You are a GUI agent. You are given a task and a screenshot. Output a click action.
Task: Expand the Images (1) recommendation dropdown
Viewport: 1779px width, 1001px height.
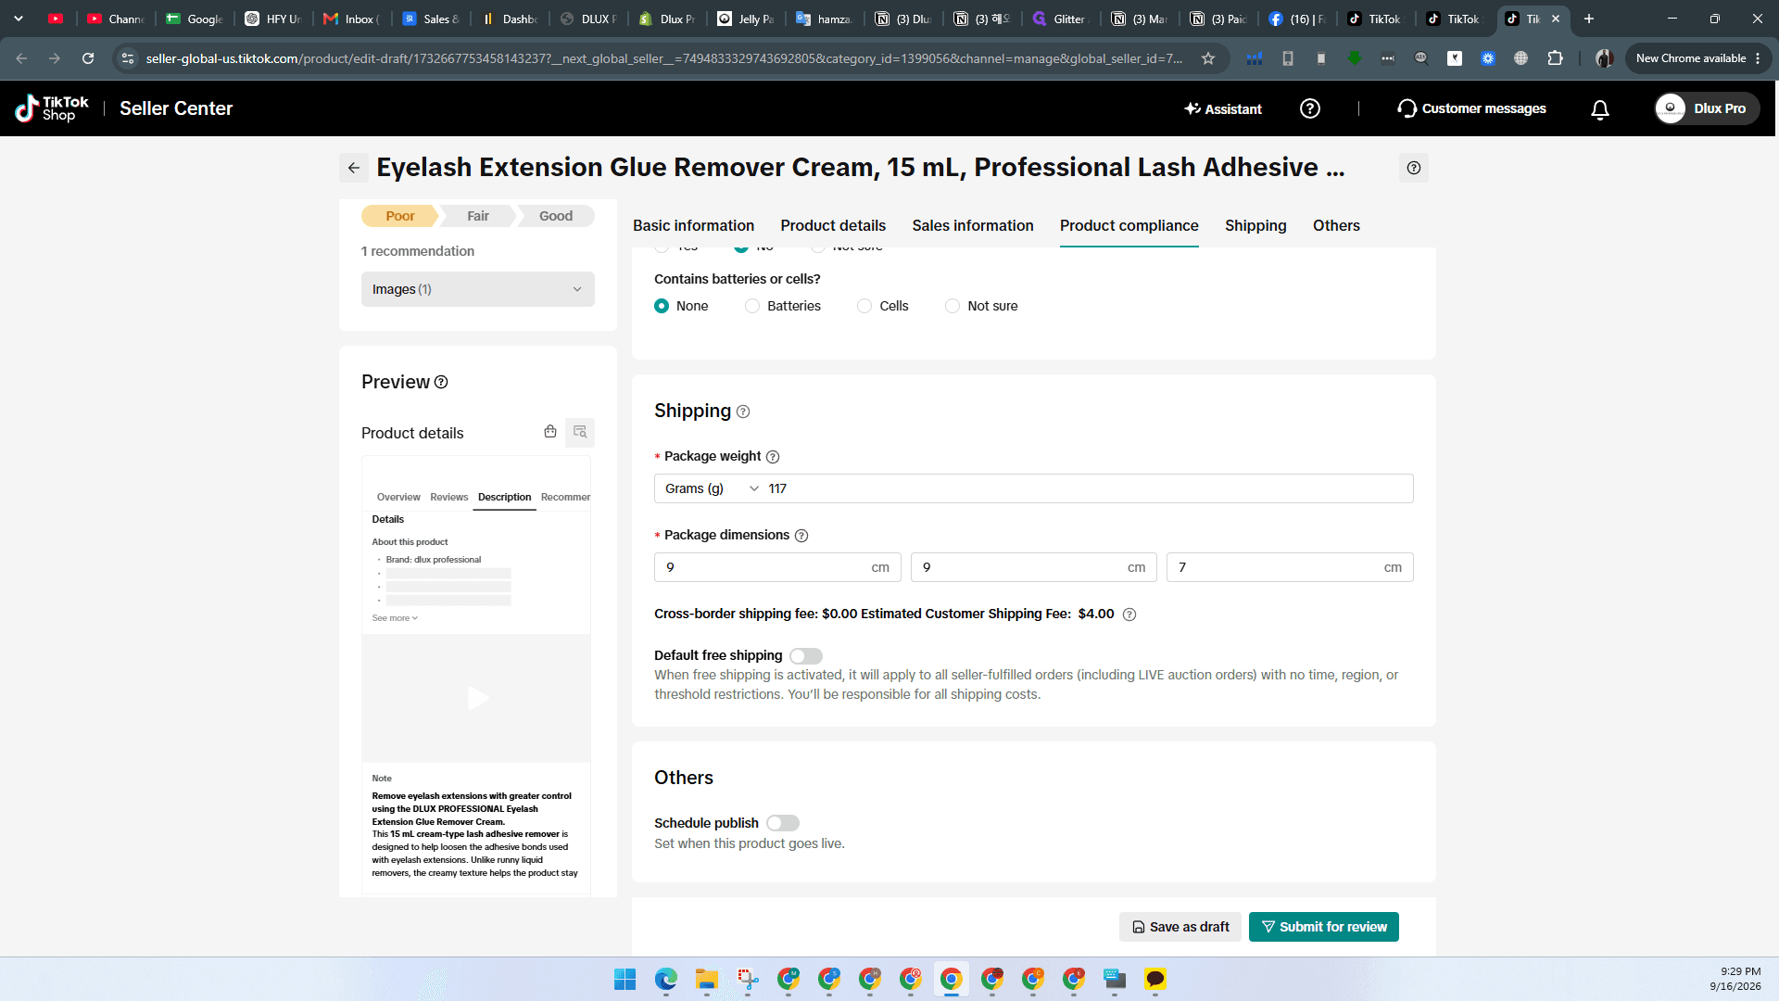point(478,289)
